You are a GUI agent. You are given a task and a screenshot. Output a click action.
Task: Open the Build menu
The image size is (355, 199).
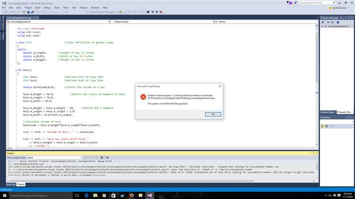tap(37, 8)
